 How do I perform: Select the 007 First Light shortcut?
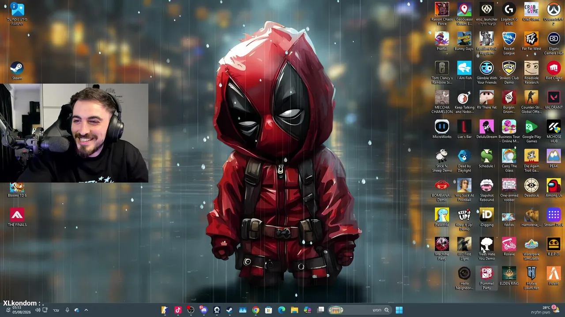[464, 249]
